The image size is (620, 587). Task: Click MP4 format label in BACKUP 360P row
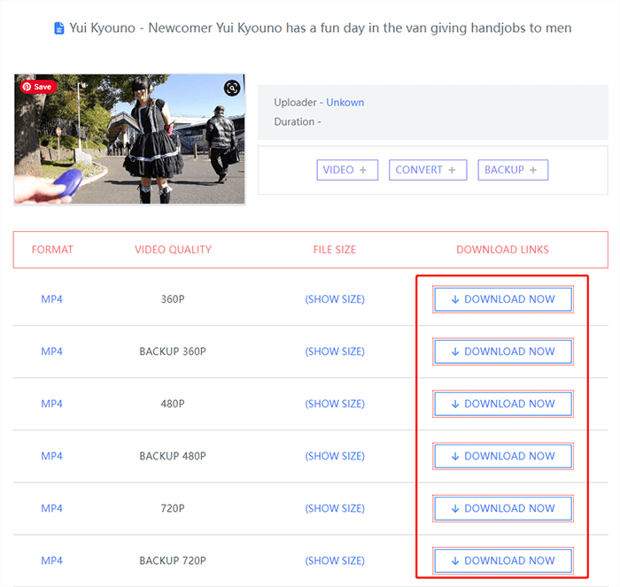click(x=51, y=351)
